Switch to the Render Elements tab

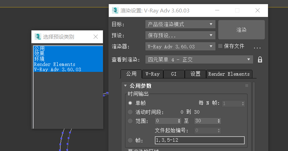pyautogui.click(x=229, y=74)
